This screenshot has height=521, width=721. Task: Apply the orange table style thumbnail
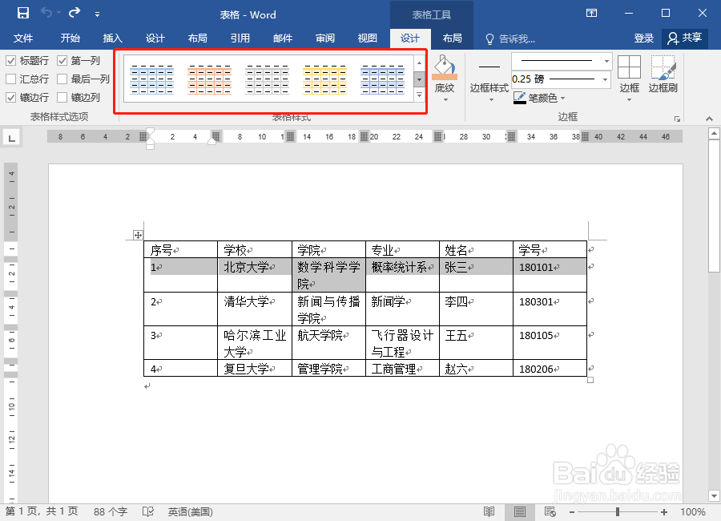(x=209, y=79)
